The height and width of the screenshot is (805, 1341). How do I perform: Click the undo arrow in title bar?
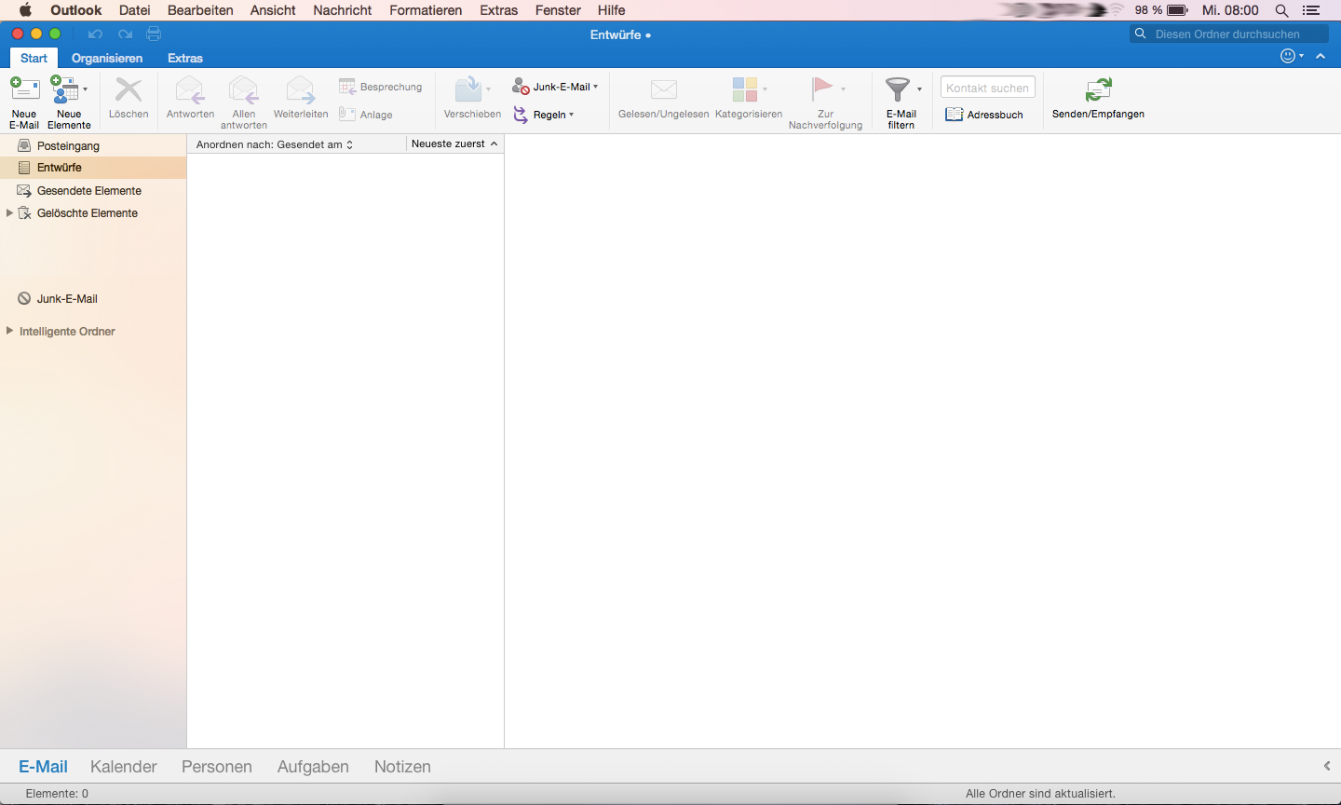95,34
